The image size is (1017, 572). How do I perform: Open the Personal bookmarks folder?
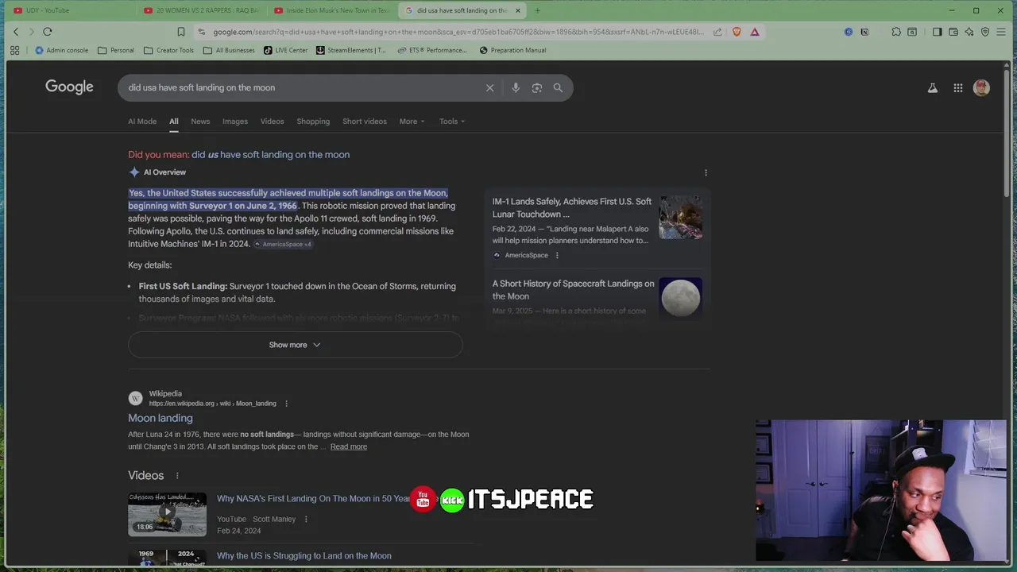pos(116,50)
